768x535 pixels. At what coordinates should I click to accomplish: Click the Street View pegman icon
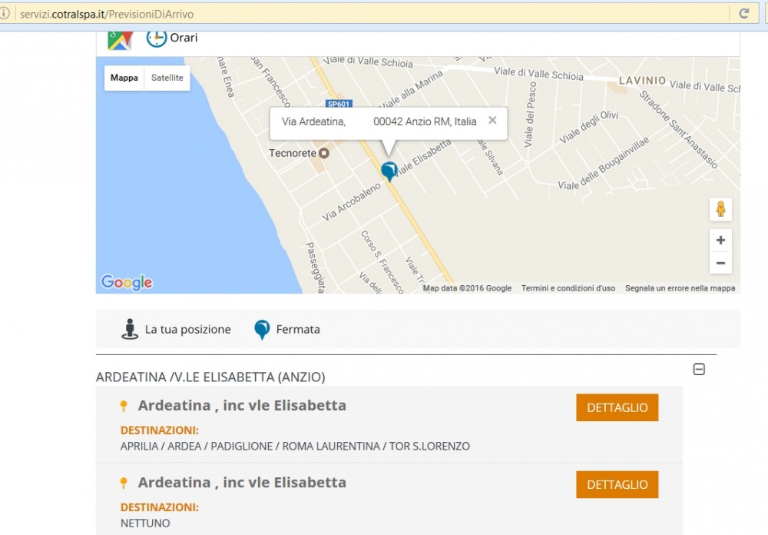pyautogui.click(x=720, y=209)
